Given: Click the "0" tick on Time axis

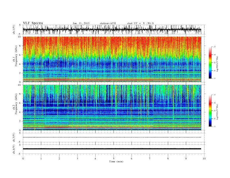Looking at the screenshot, I should (x=23, y=159).
